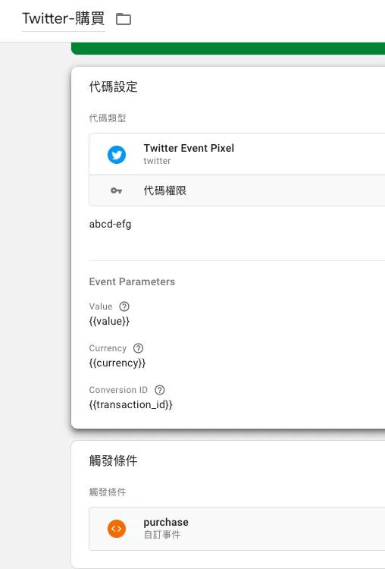This screenshot has width=385, height=569.
Task: Click the 自訂事件 label under purchase
Action: pos(162,535)
